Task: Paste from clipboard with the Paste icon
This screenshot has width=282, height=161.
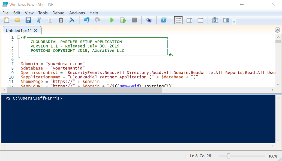Action: (x=61, y=20)
